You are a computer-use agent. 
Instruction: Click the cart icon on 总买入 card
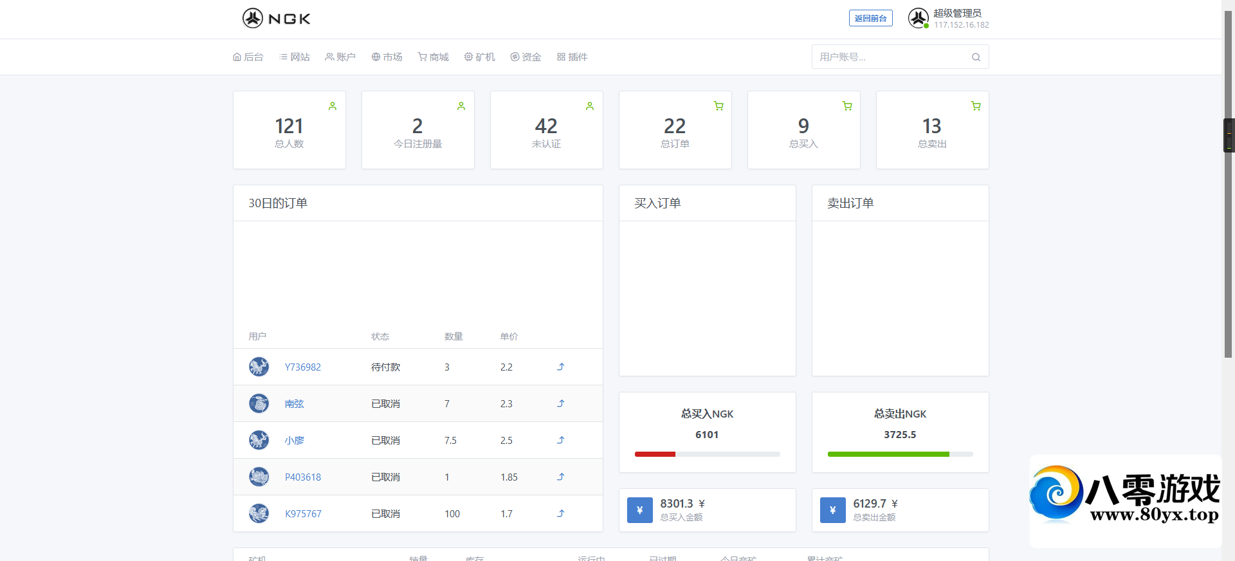(x=847, y=106)
